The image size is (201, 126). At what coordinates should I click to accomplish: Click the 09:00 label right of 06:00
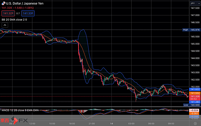[171, 124]
